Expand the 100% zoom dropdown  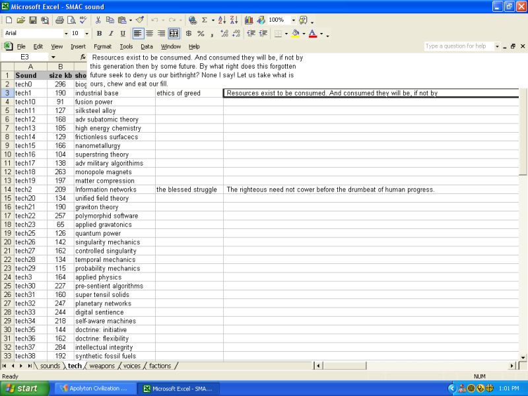[294, 20]
